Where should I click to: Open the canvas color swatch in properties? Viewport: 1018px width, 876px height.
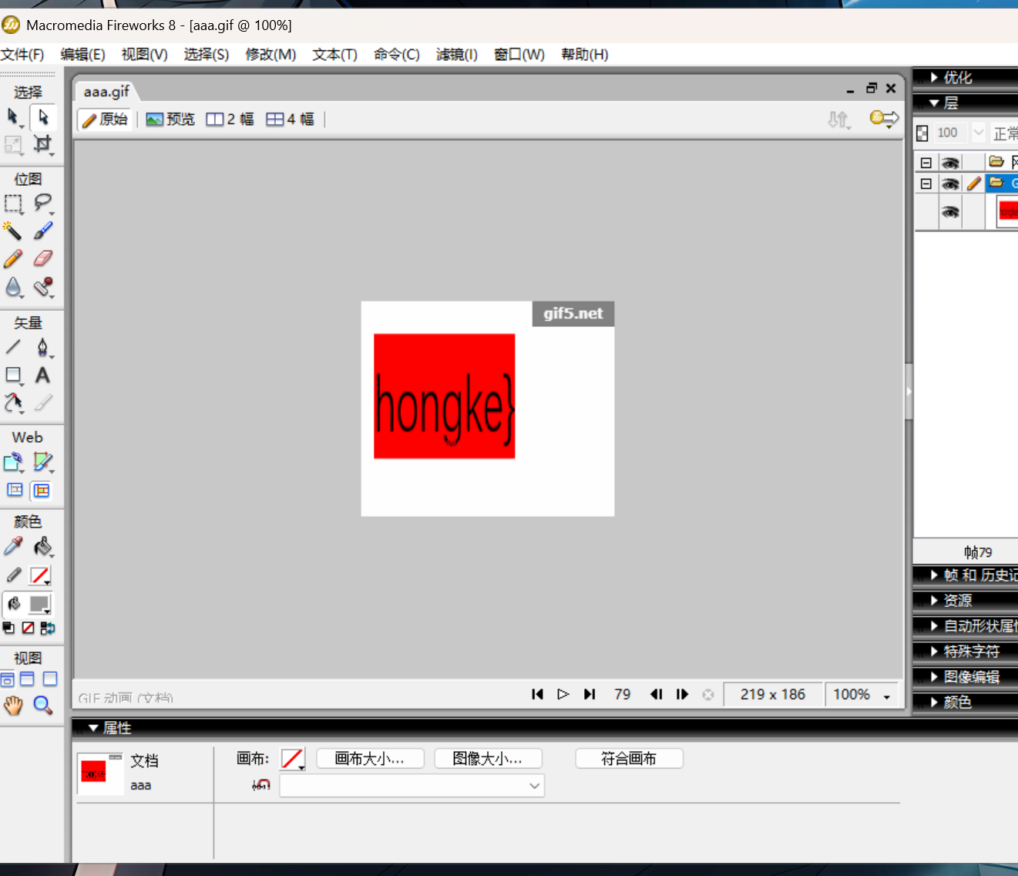[292, 759]
